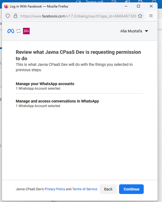Select 'Manage and access conversations in WhatsApp' text
The width and height of the screenshot is (162, 202).
click(x=57, y=101)
